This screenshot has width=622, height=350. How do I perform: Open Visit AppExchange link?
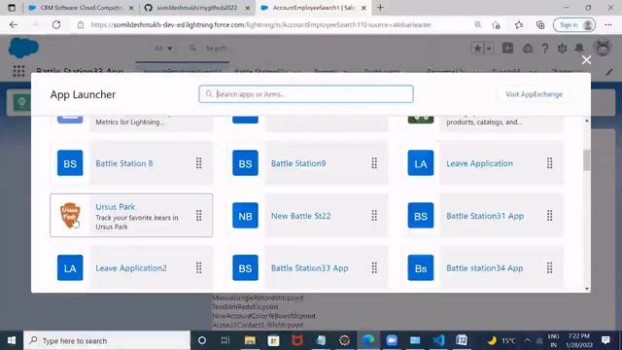[534, 94]
